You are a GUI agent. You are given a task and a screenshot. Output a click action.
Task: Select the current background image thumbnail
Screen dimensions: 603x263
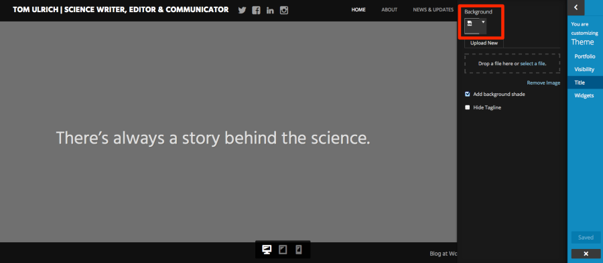pos(472,25)
